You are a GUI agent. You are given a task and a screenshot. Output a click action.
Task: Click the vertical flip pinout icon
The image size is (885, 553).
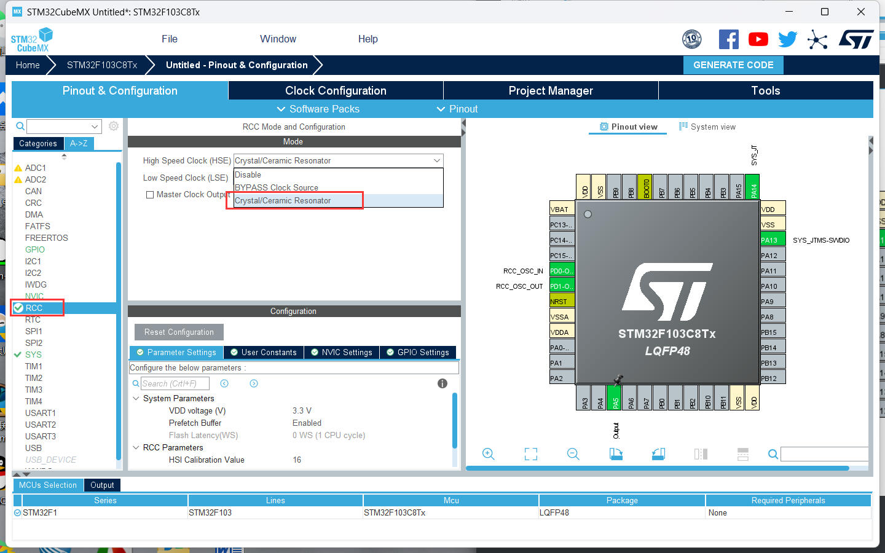pyautogui.click(x=743, y=454)
